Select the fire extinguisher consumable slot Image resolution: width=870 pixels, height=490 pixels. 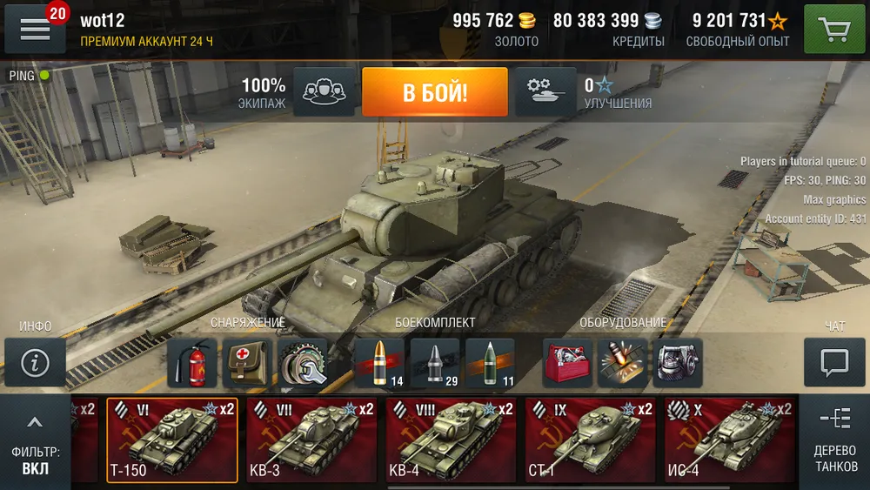[192, 363]
